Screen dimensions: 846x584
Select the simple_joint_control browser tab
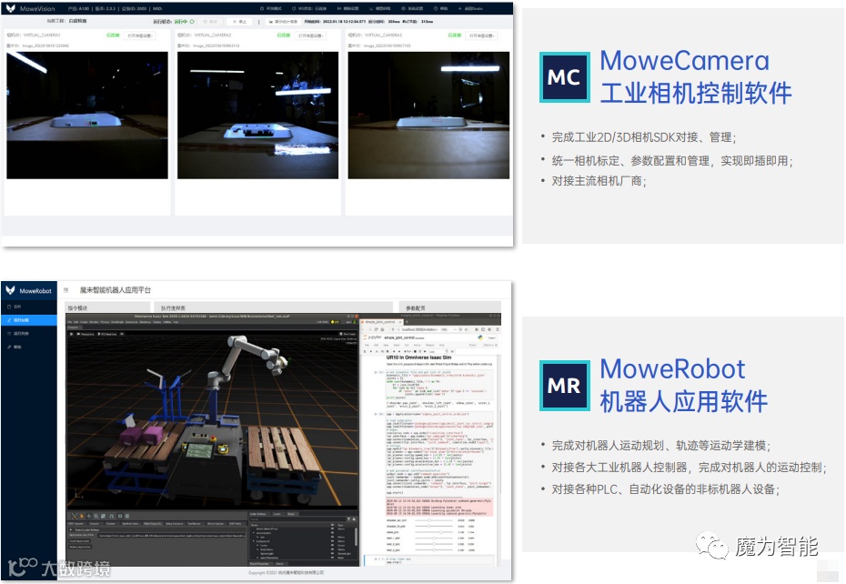coord(380,322)
